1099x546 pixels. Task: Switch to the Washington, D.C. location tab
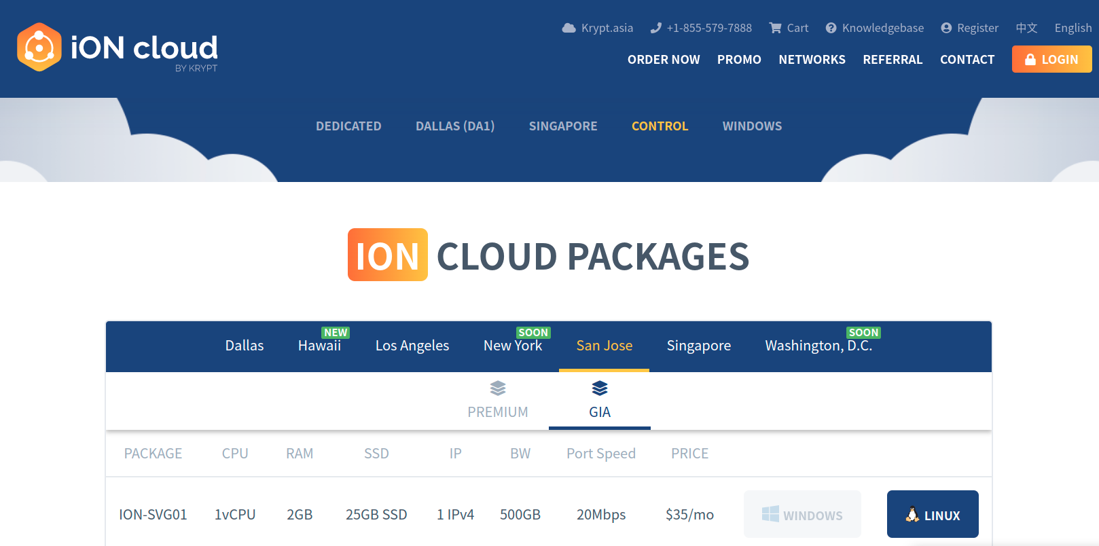pyautogui.click(x=818, y=346)
